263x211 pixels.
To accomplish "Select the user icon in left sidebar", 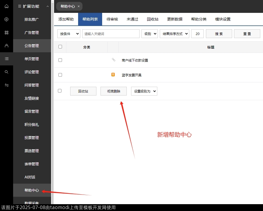I will tap(6, 46).
